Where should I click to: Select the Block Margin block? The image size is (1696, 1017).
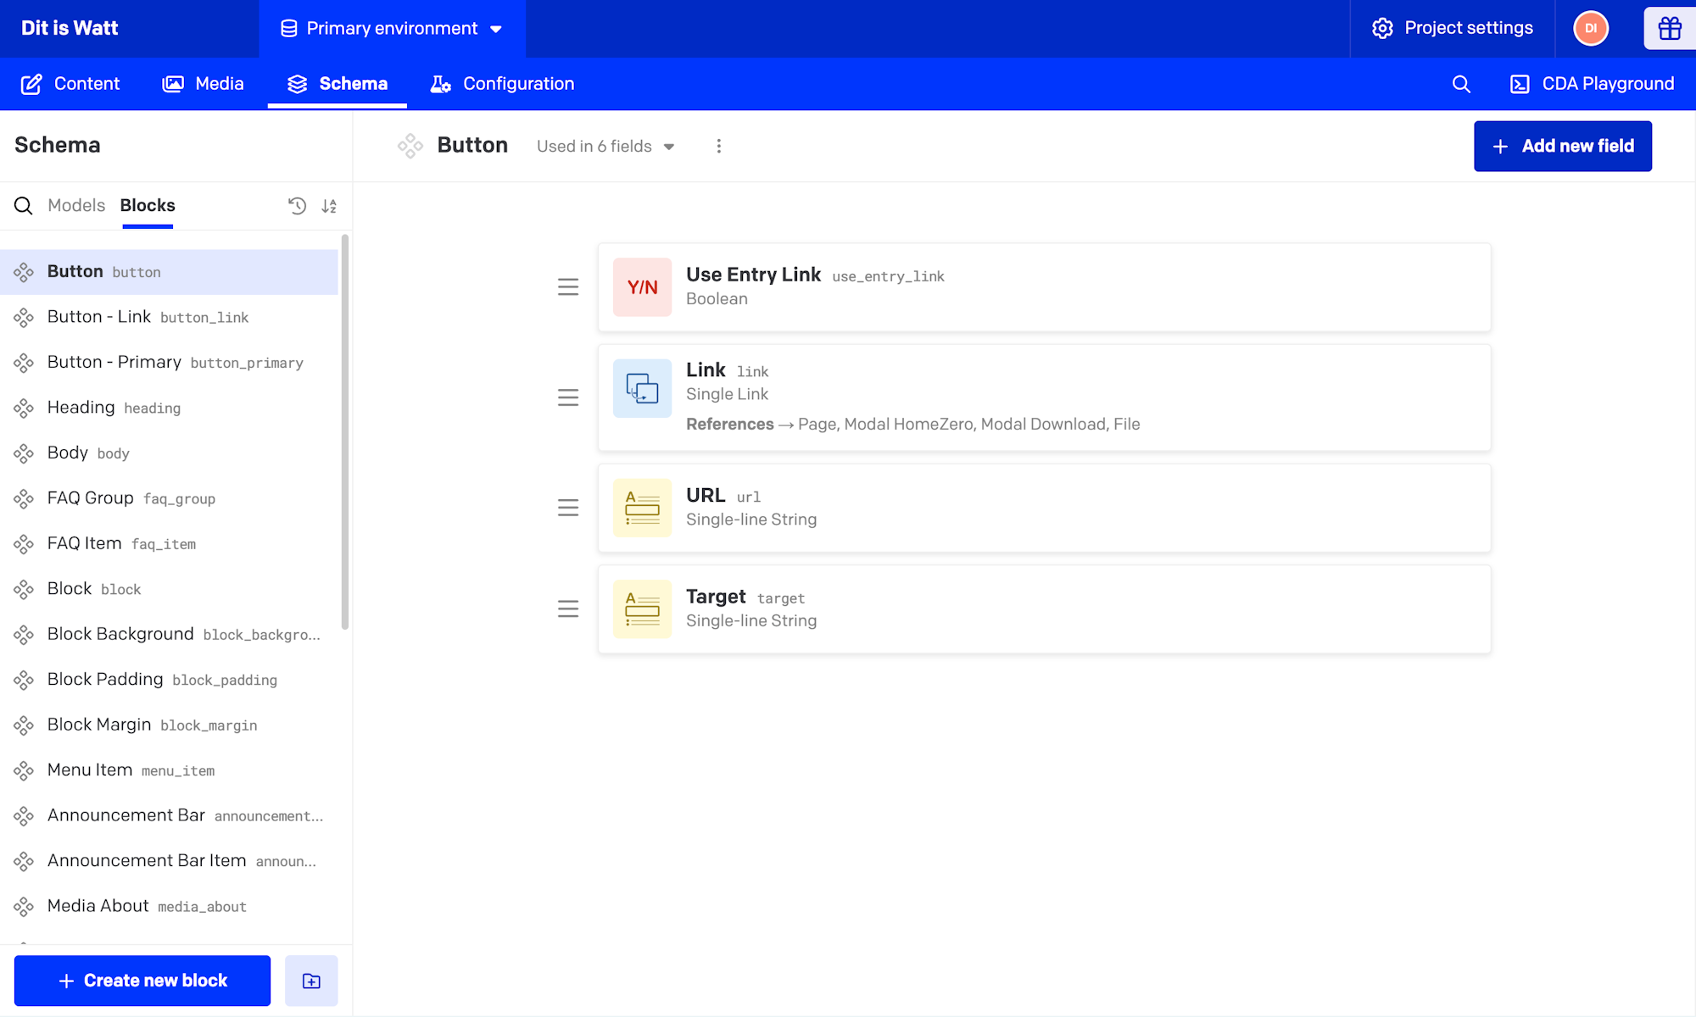pos(169,725)
